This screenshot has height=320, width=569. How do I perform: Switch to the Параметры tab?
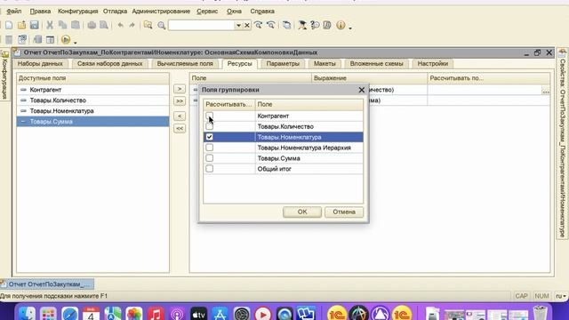283,63
